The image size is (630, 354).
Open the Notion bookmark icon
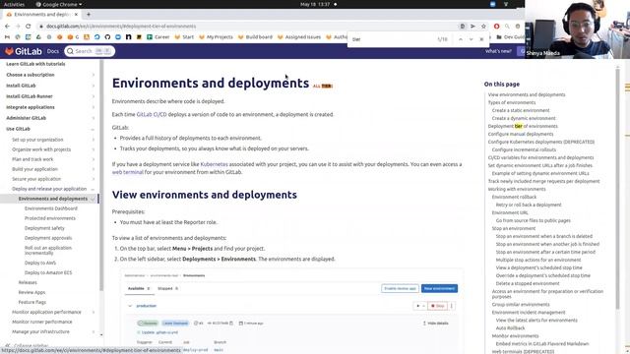click(129, 37)
